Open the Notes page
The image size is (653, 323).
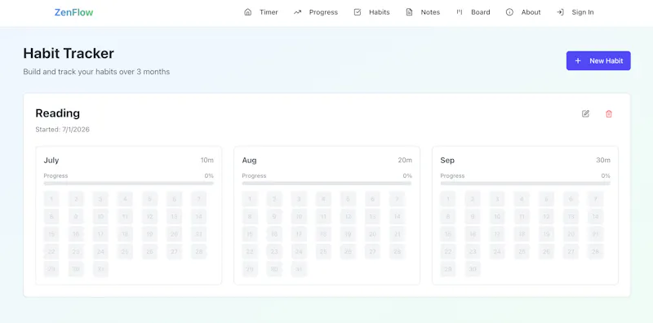[430, 12]
